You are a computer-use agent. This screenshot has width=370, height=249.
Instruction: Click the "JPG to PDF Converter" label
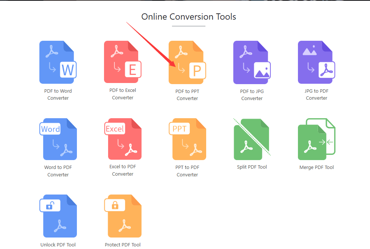pos(317,94)
